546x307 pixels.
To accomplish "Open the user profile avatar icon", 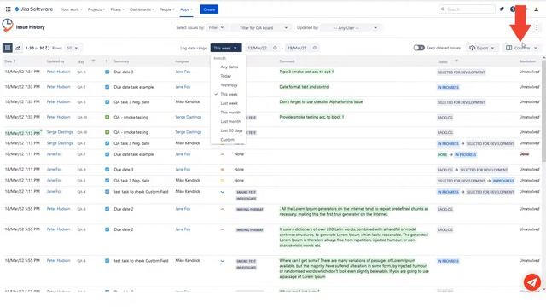I will click(537, 9).
